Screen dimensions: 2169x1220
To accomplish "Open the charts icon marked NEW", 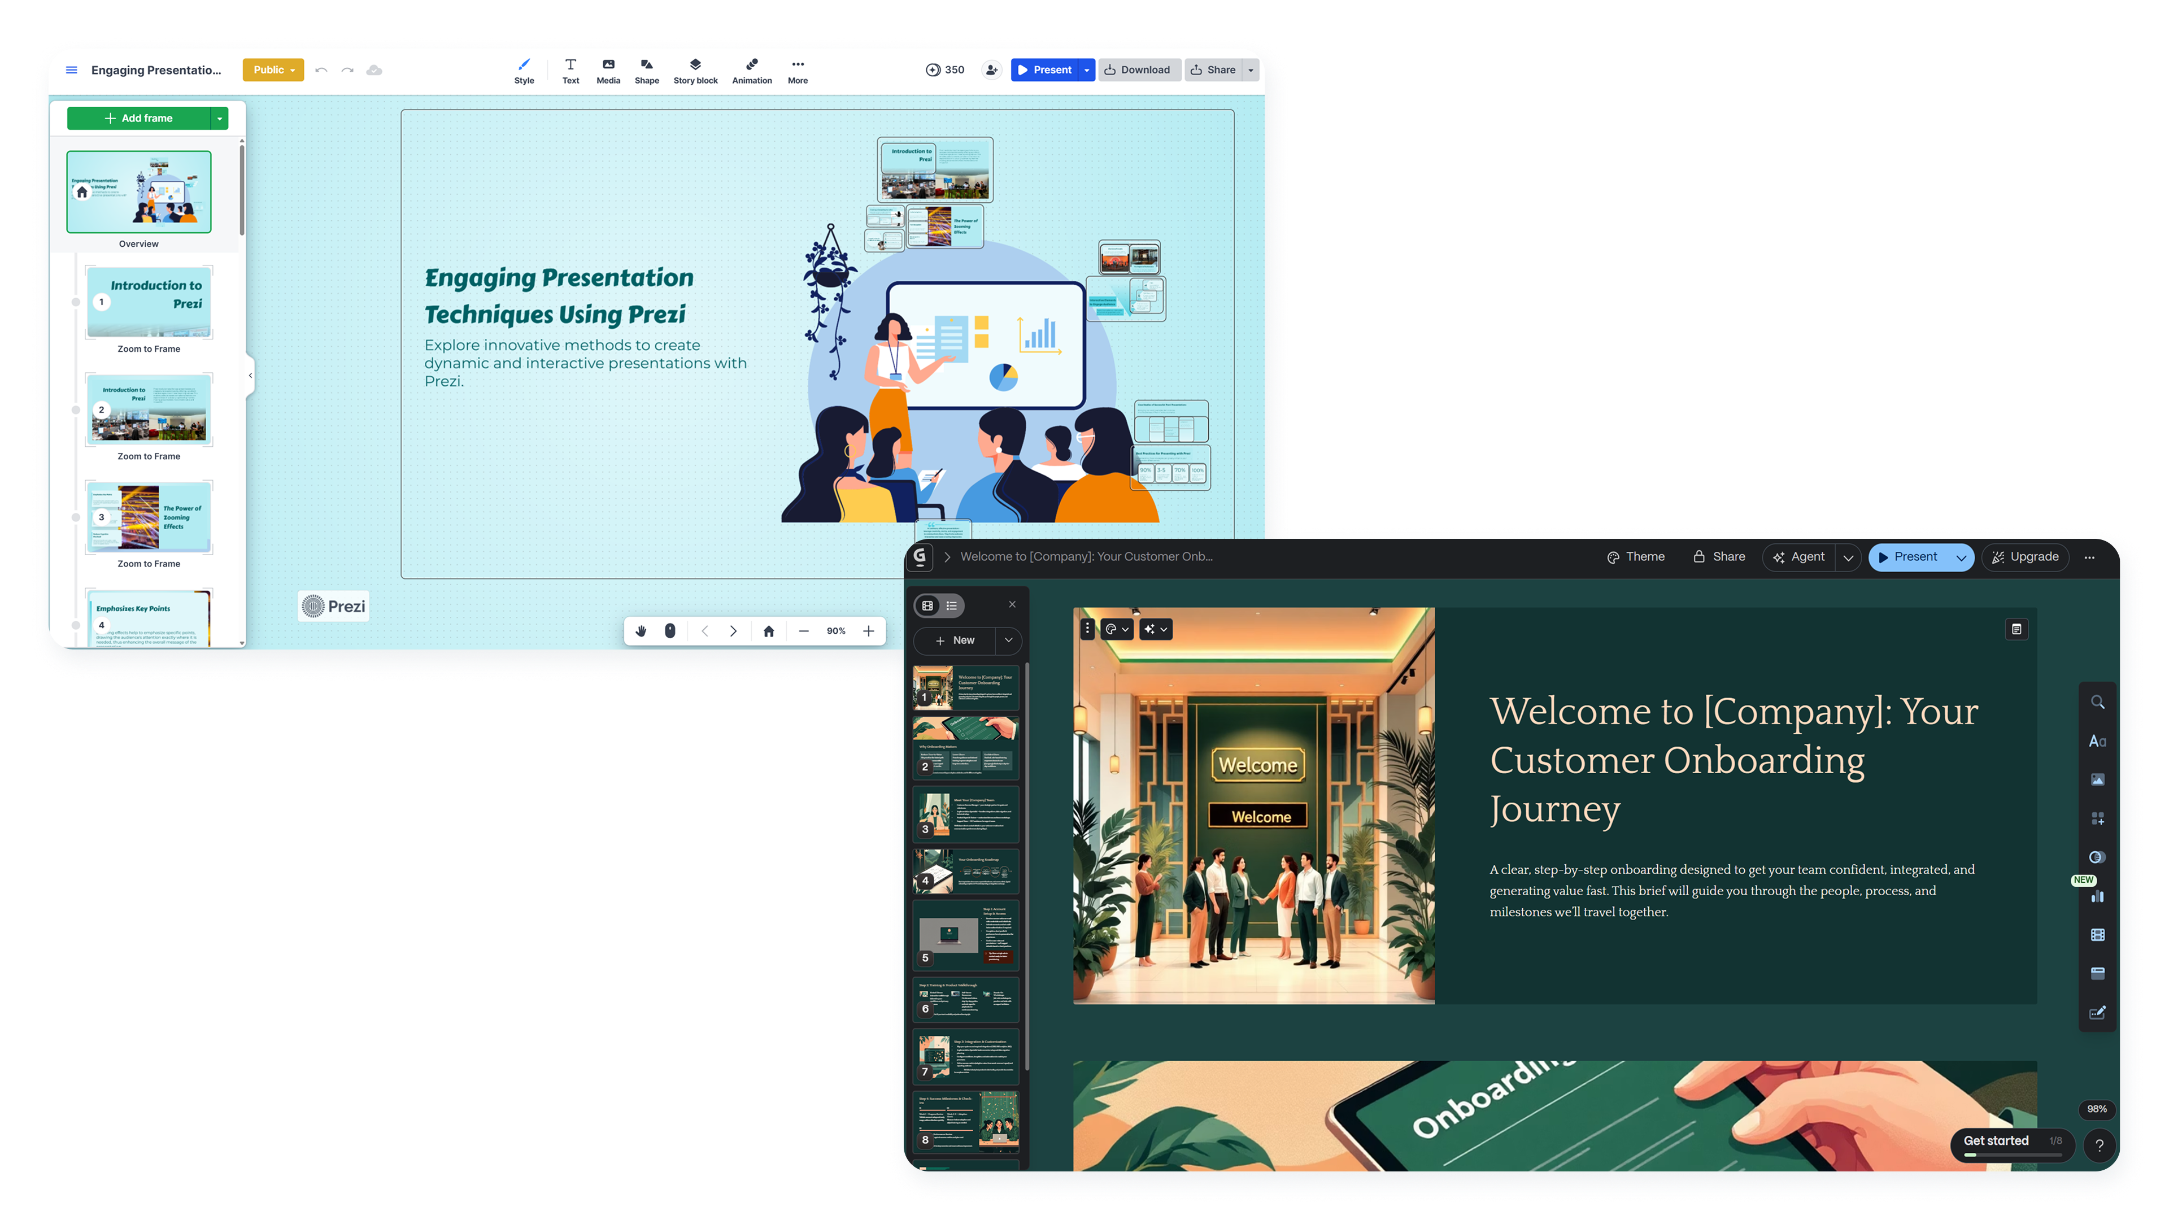I will [x=2097, y=896].
